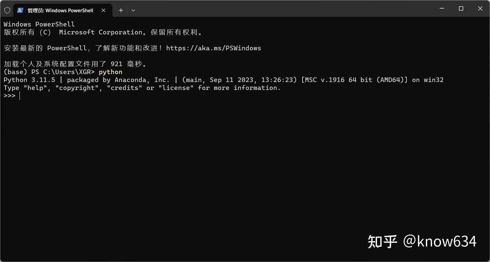The height and width of the screenshot is (262, 490).
Task: Open a new tab with the plus icon
Action: (121, 10)
